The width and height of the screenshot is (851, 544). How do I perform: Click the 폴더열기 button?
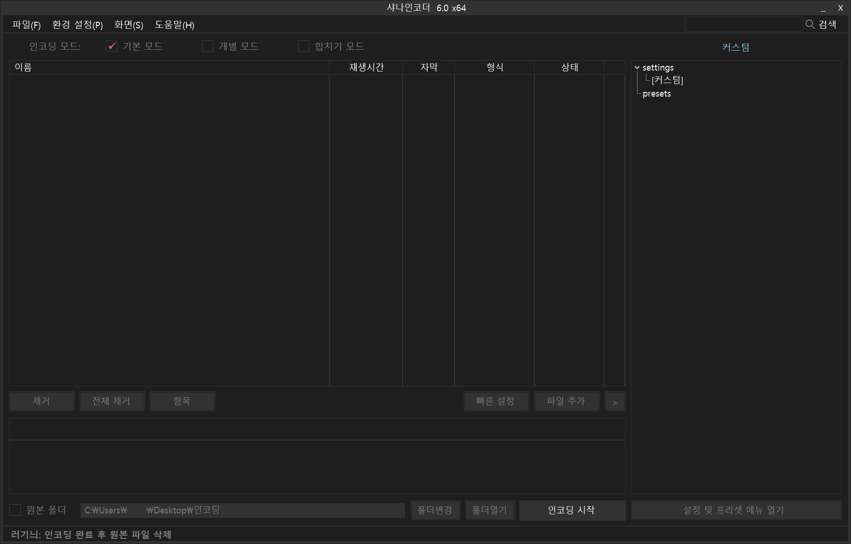coord(490,510)
